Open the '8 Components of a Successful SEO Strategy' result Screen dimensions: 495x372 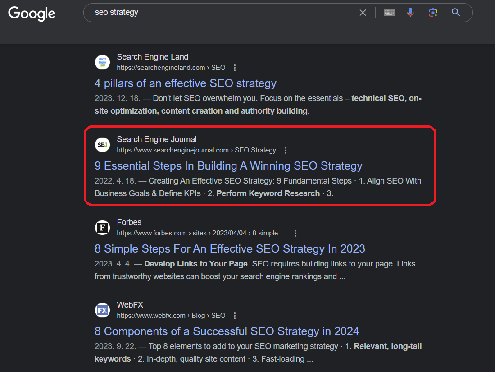(226, 331)
